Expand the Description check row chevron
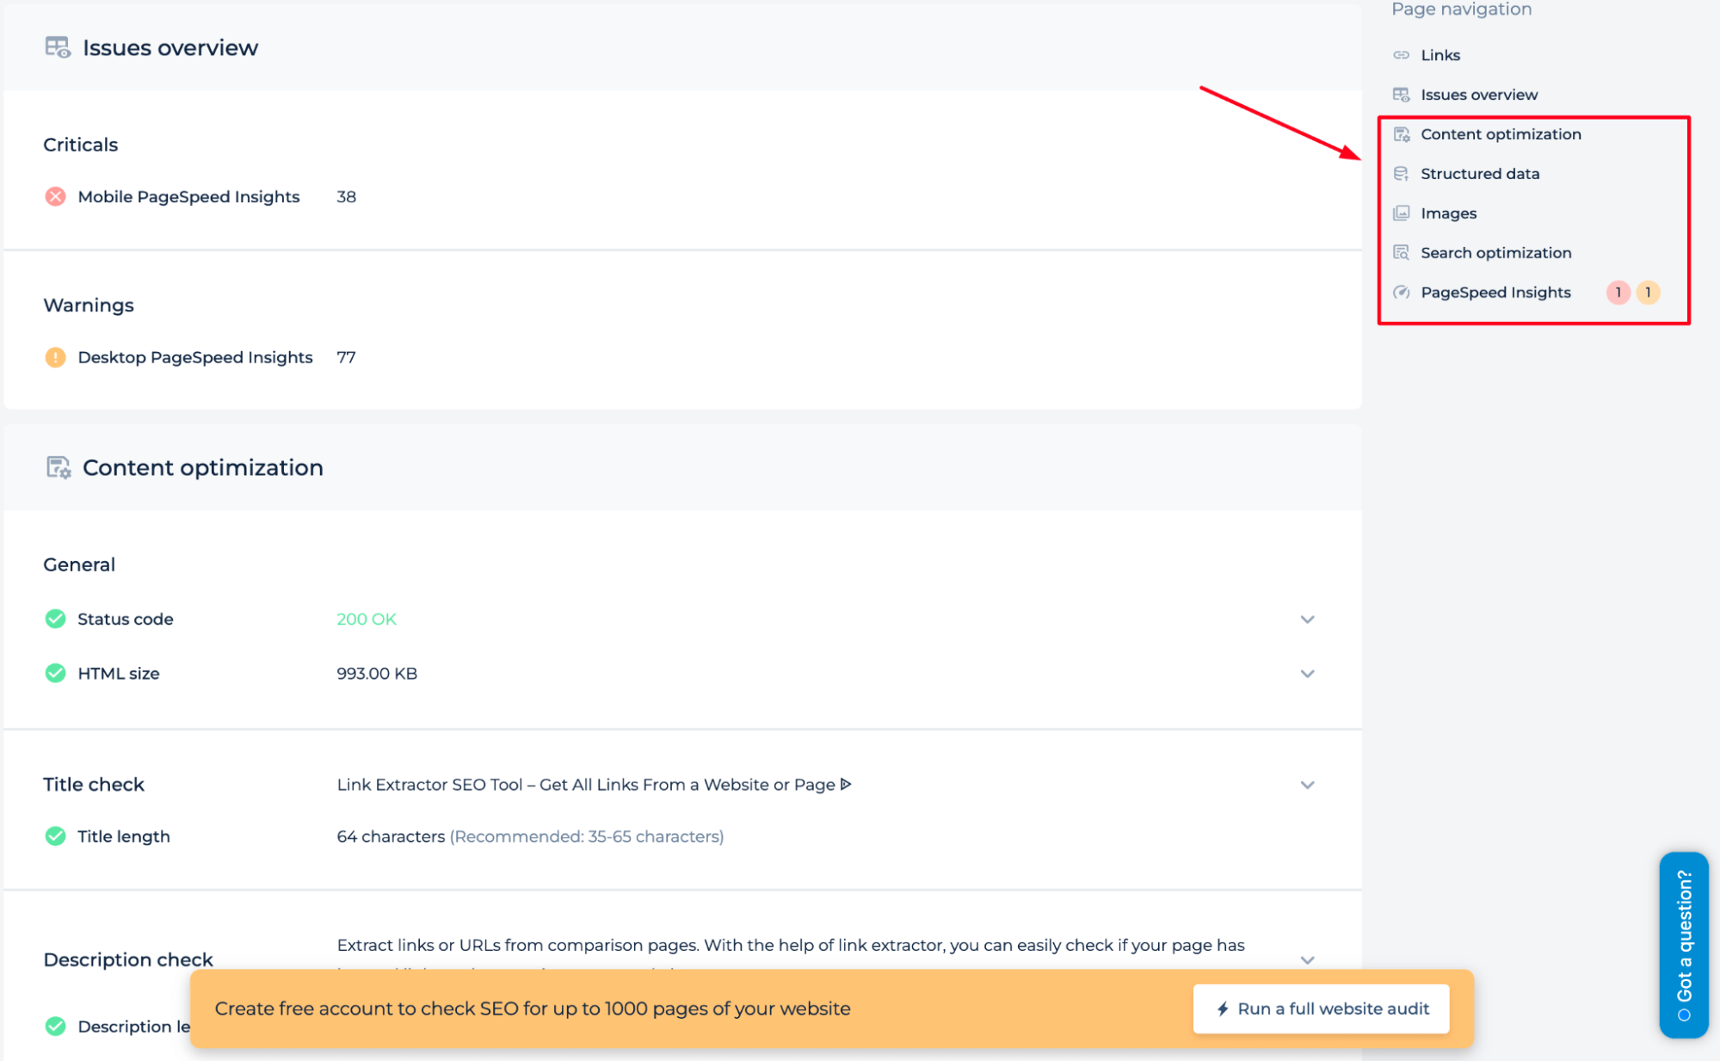Screen dimensions: 1720x1061 point(1307,960)
